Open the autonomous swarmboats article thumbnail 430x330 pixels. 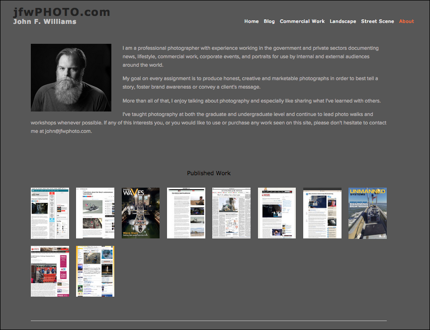(x=95, y=213)
